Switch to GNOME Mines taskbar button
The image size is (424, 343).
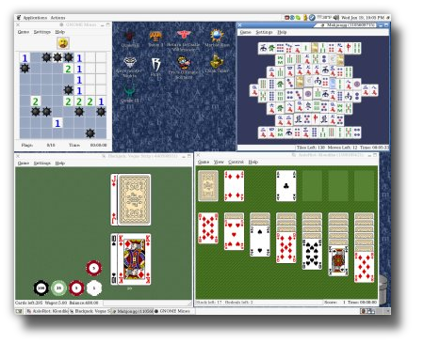pos(173,311)
